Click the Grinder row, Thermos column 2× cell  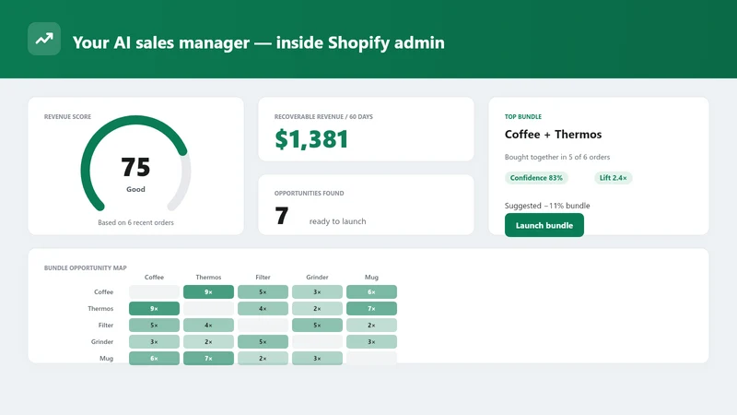208,341
